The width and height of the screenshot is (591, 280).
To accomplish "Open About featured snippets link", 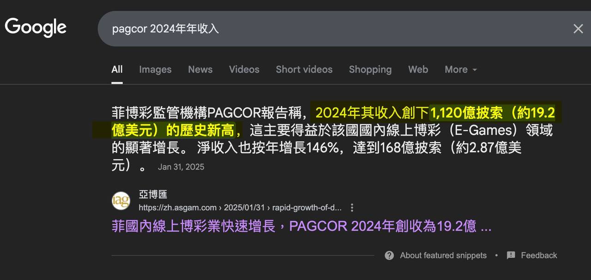I will [x=443, y=255].
